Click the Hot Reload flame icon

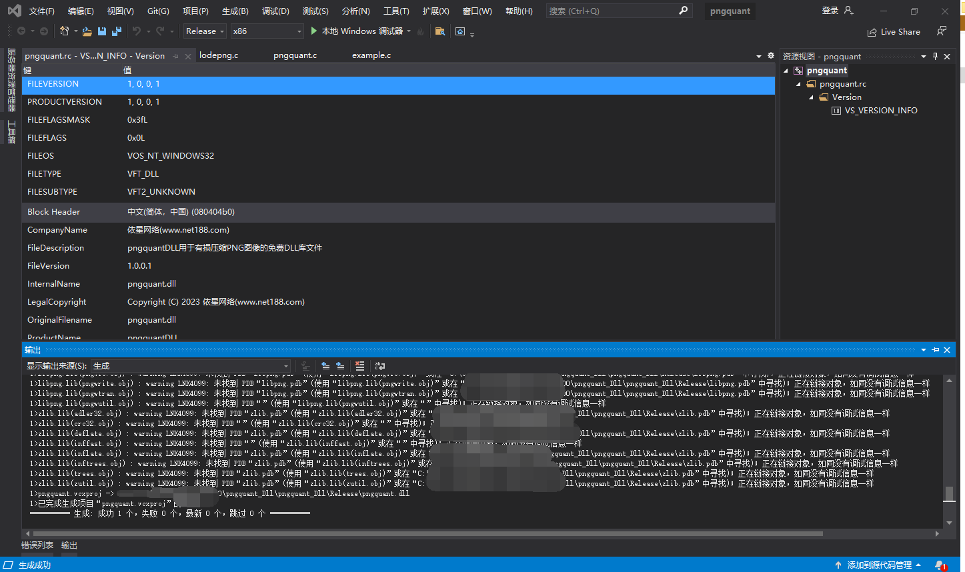point(420,31)
